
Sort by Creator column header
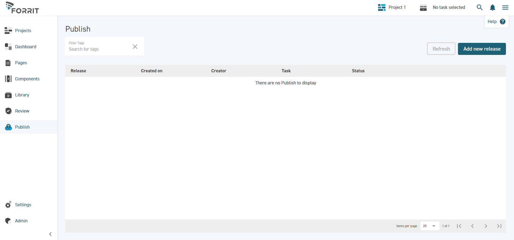(x=219, y=71)
